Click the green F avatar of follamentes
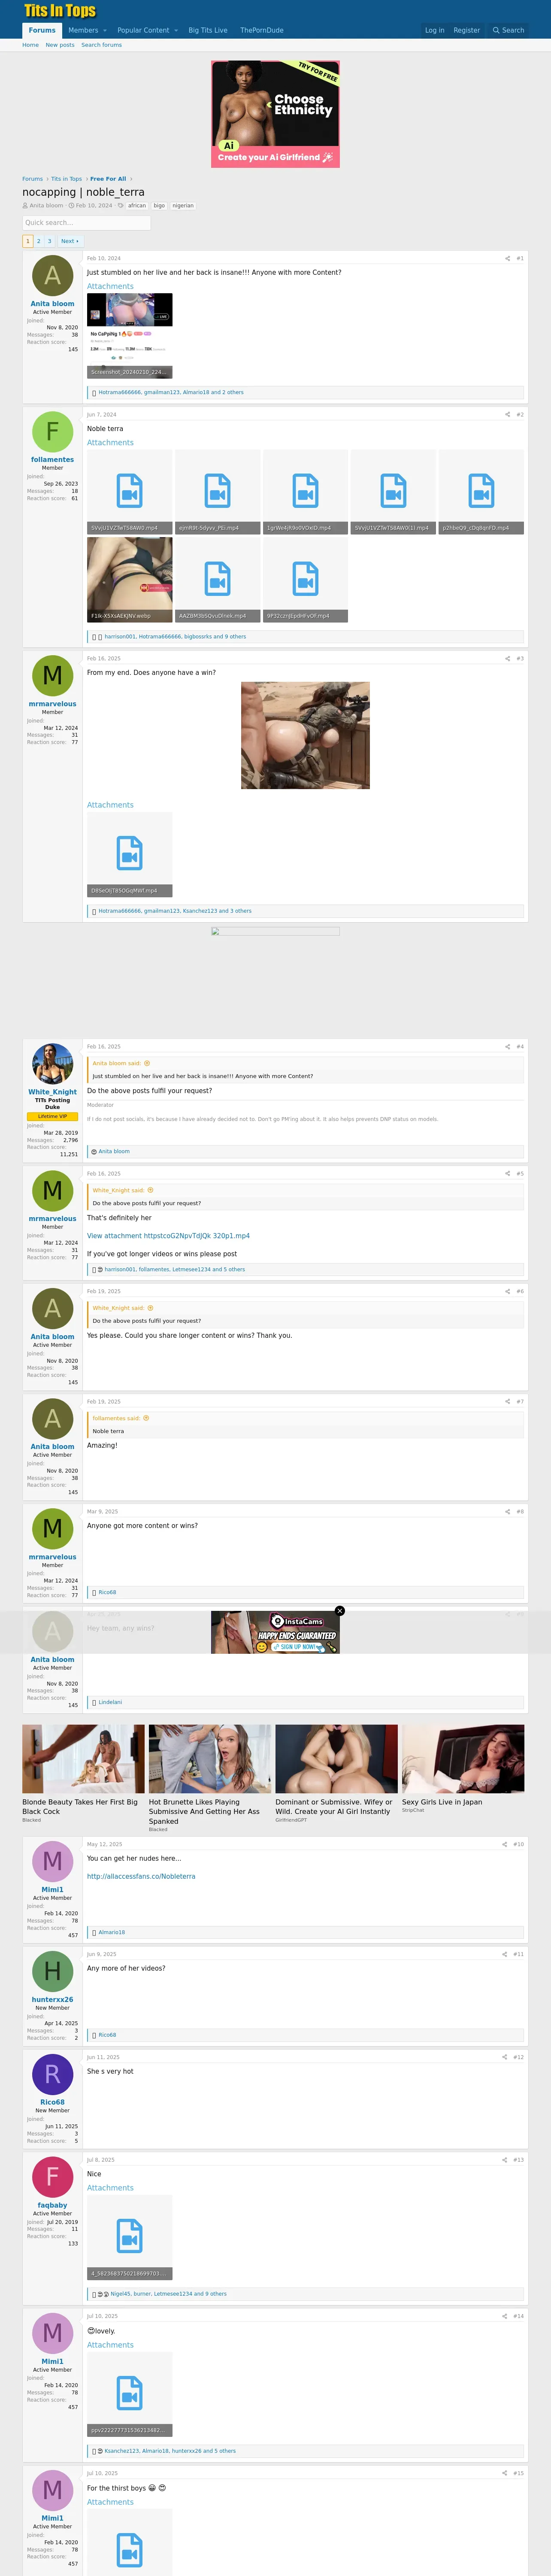The image size is (551, 2576). (x=52, y=431)
